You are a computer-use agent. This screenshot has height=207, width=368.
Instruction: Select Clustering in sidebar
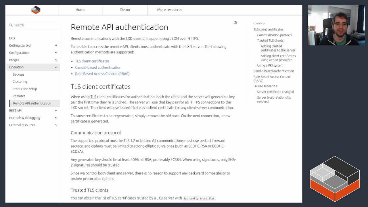click(x=20, y=82)
